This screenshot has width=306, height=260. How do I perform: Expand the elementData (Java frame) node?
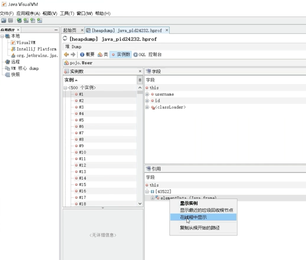152,198
